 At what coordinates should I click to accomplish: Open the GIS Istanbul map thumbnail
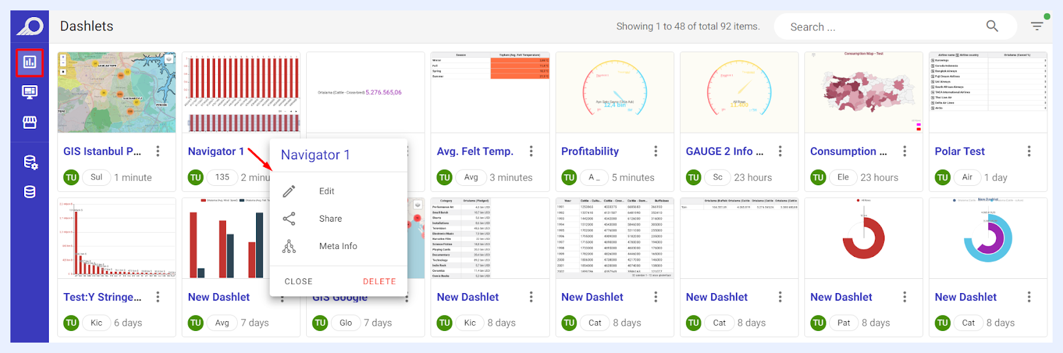click(117, 92)
